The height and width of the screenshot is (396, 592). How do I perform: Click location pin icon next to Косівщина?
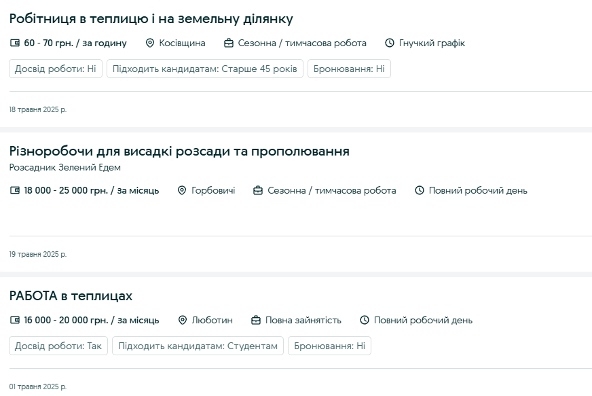150,43
